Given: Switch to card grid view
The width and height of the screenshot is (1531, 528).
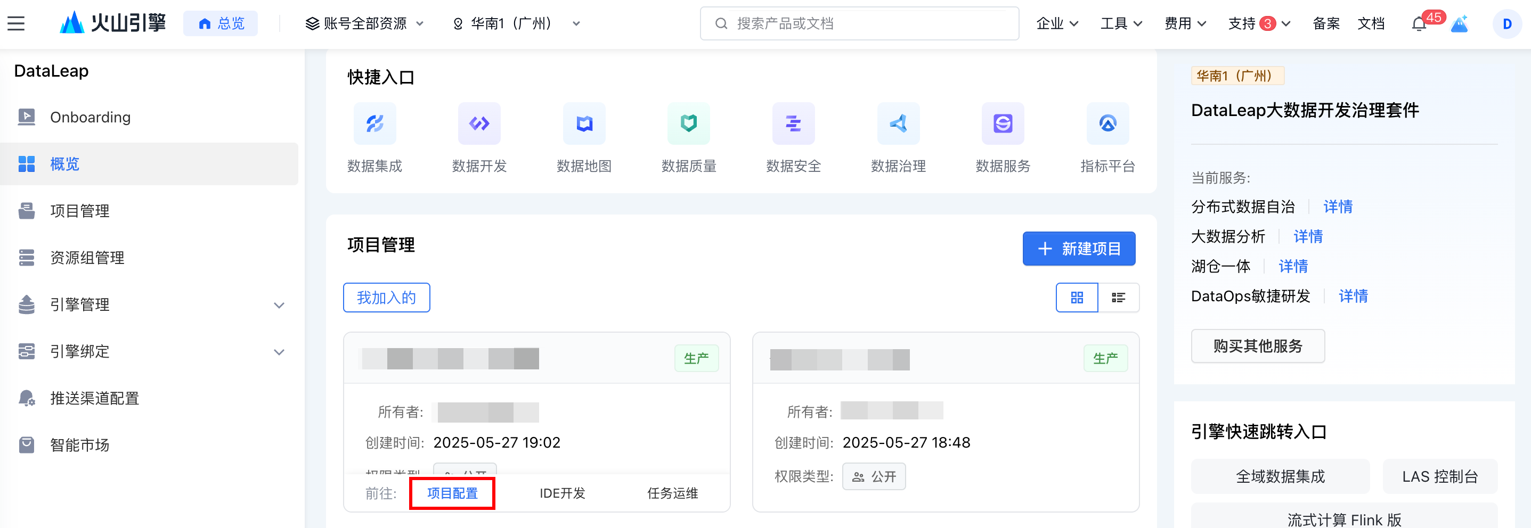Looking at the screenshot, I should point(1077,298).
